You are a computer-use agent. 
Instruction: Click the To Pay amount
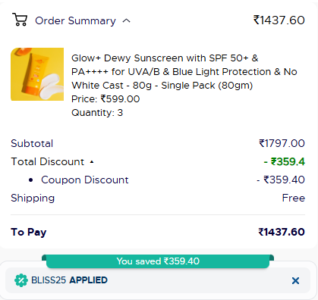click(282, 232)
